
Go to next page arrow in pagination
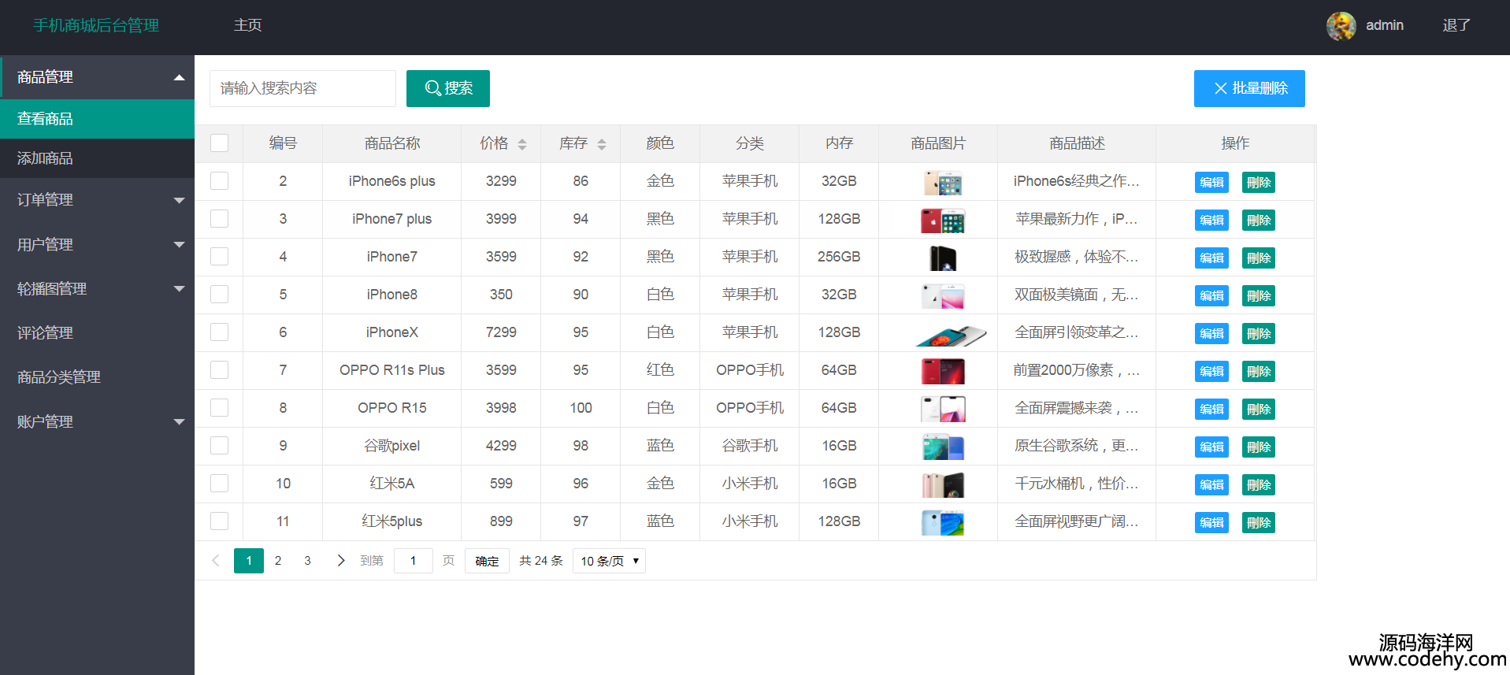tap(341, 561)
